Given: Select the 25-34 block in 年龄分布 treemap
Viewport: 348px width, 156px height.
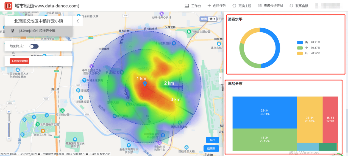Looking at the screenshot, I should pos(265,112).
